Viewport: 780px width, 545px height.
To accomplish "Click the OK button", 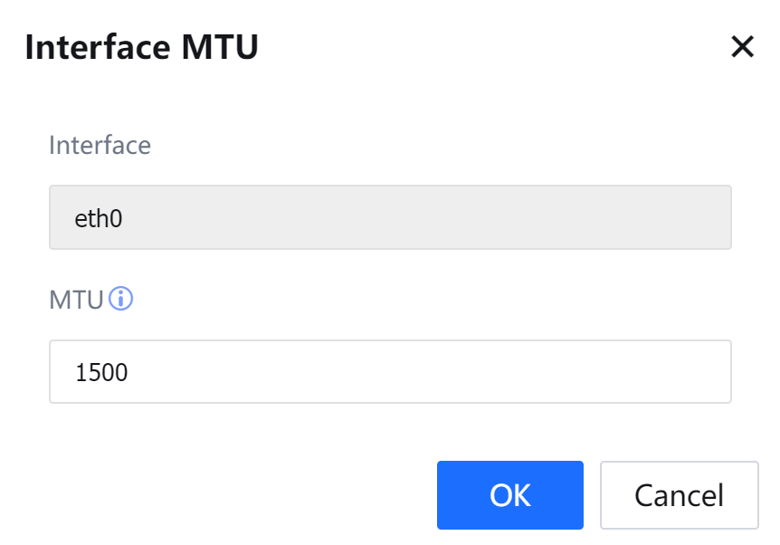I will click(x=509, y=495).
